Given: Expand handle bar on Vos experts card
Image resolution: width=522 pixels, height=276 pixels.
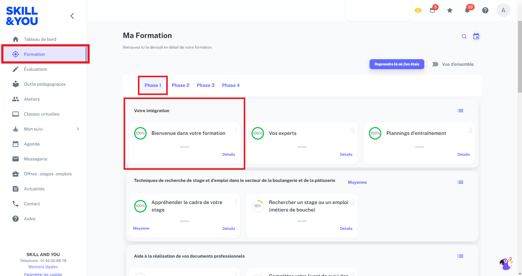Looking at the screenshot, I should 302,147.
